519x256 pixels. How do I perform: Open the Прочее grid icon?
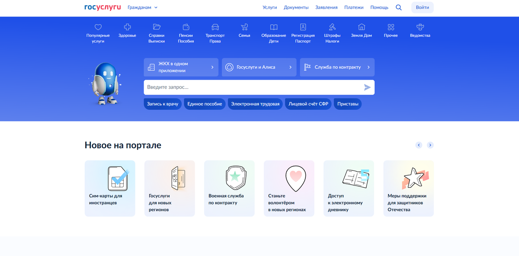pos(391,27)
